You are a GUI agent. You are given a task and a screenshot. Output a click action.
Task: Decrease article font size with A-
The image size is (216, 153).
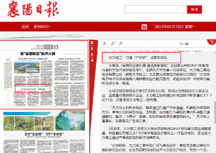121,43
